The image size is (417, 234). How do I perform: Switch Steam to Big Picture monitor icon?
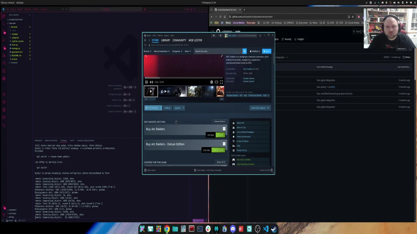(x=260, y=35)
